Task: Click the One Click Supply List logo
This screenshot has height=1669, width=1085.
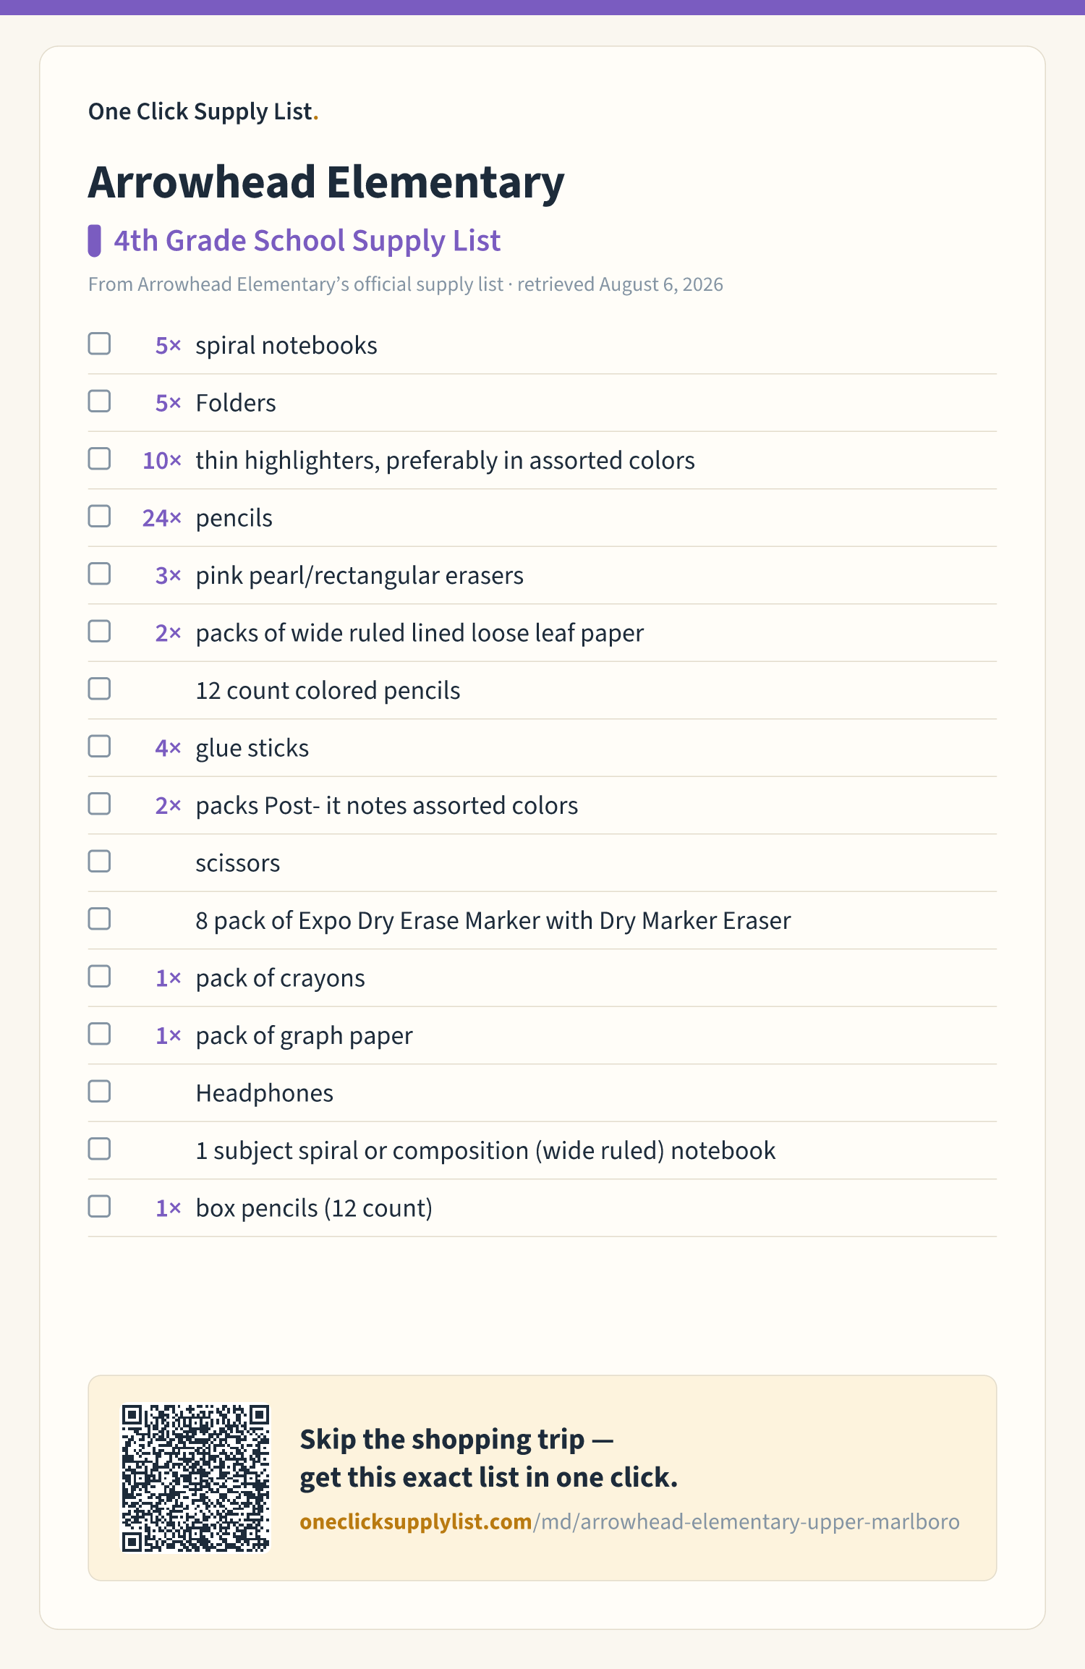Action: click(x=203, y=111)
